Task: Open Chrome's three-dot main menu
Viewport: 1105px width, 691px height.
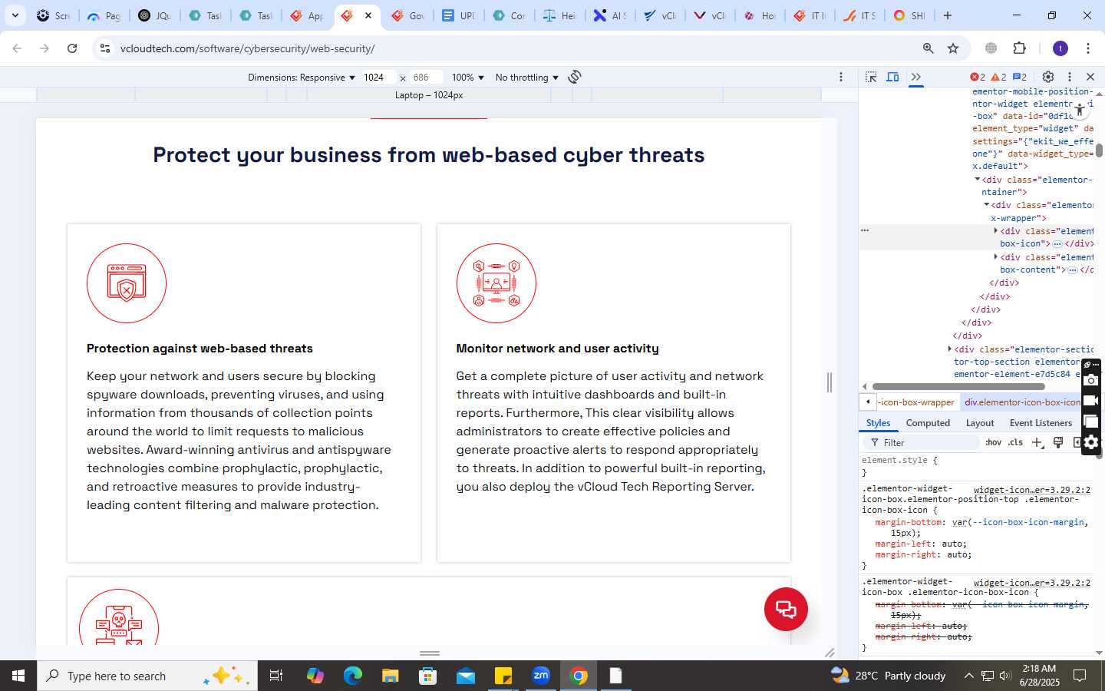Action: [x=1088, y=48]
